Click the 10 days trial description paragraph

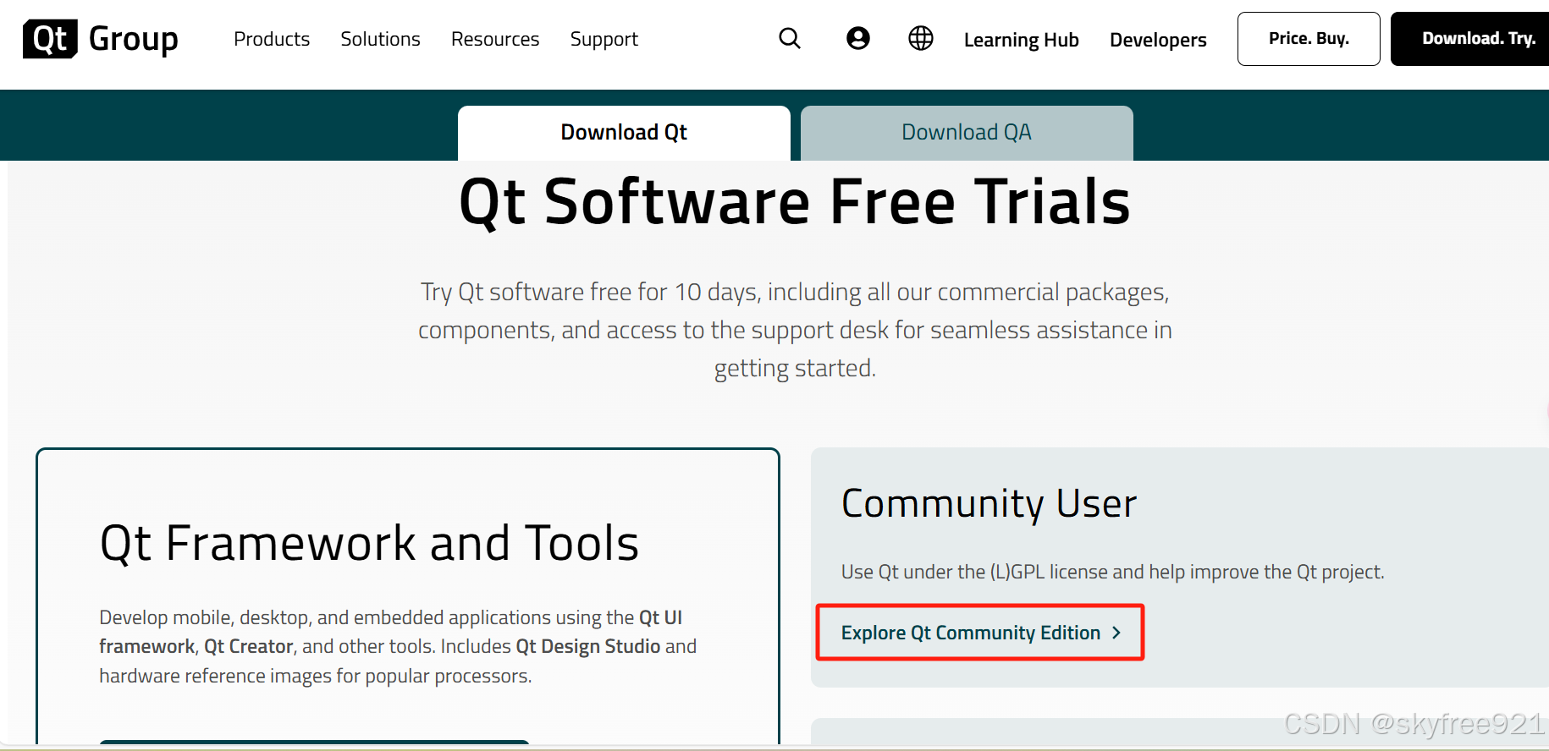[795, 330]
